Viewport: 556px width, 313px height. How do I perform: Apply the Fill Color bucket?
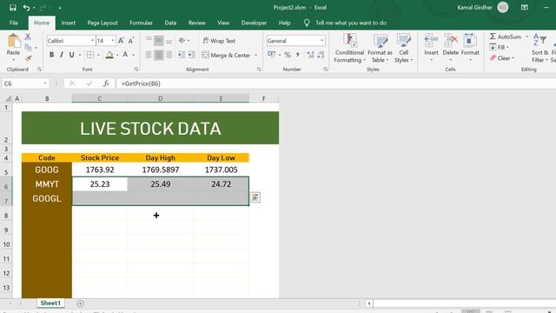pyautogui.click(x=109, y=55)
